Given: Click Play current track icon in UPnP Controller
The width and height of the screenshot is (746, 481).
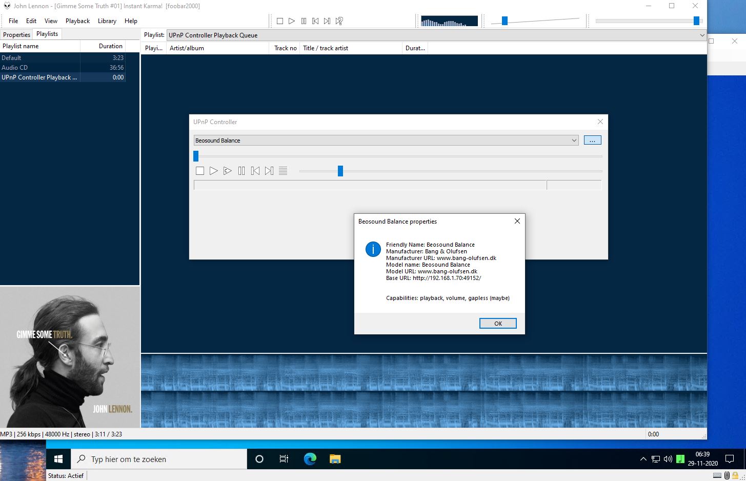Looking at the screenshot, I should tap(228, 171).
